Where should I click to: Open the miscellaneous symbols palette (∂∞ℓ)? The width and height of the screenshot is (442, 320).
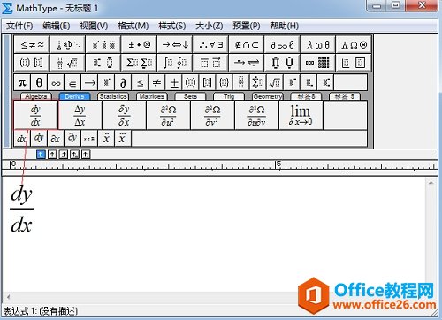pyautogui.click(x=282, y=44)
